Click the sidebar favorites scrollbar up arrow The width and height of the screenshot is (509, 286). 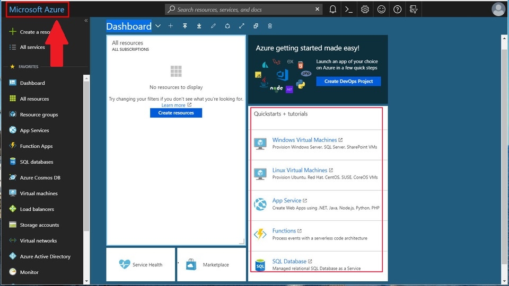[86, 78]
